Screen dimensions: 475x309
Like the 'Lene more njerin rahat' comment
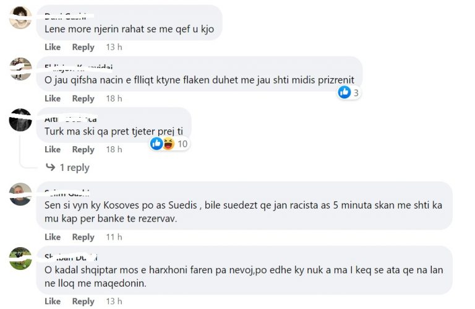coord(53,47)
